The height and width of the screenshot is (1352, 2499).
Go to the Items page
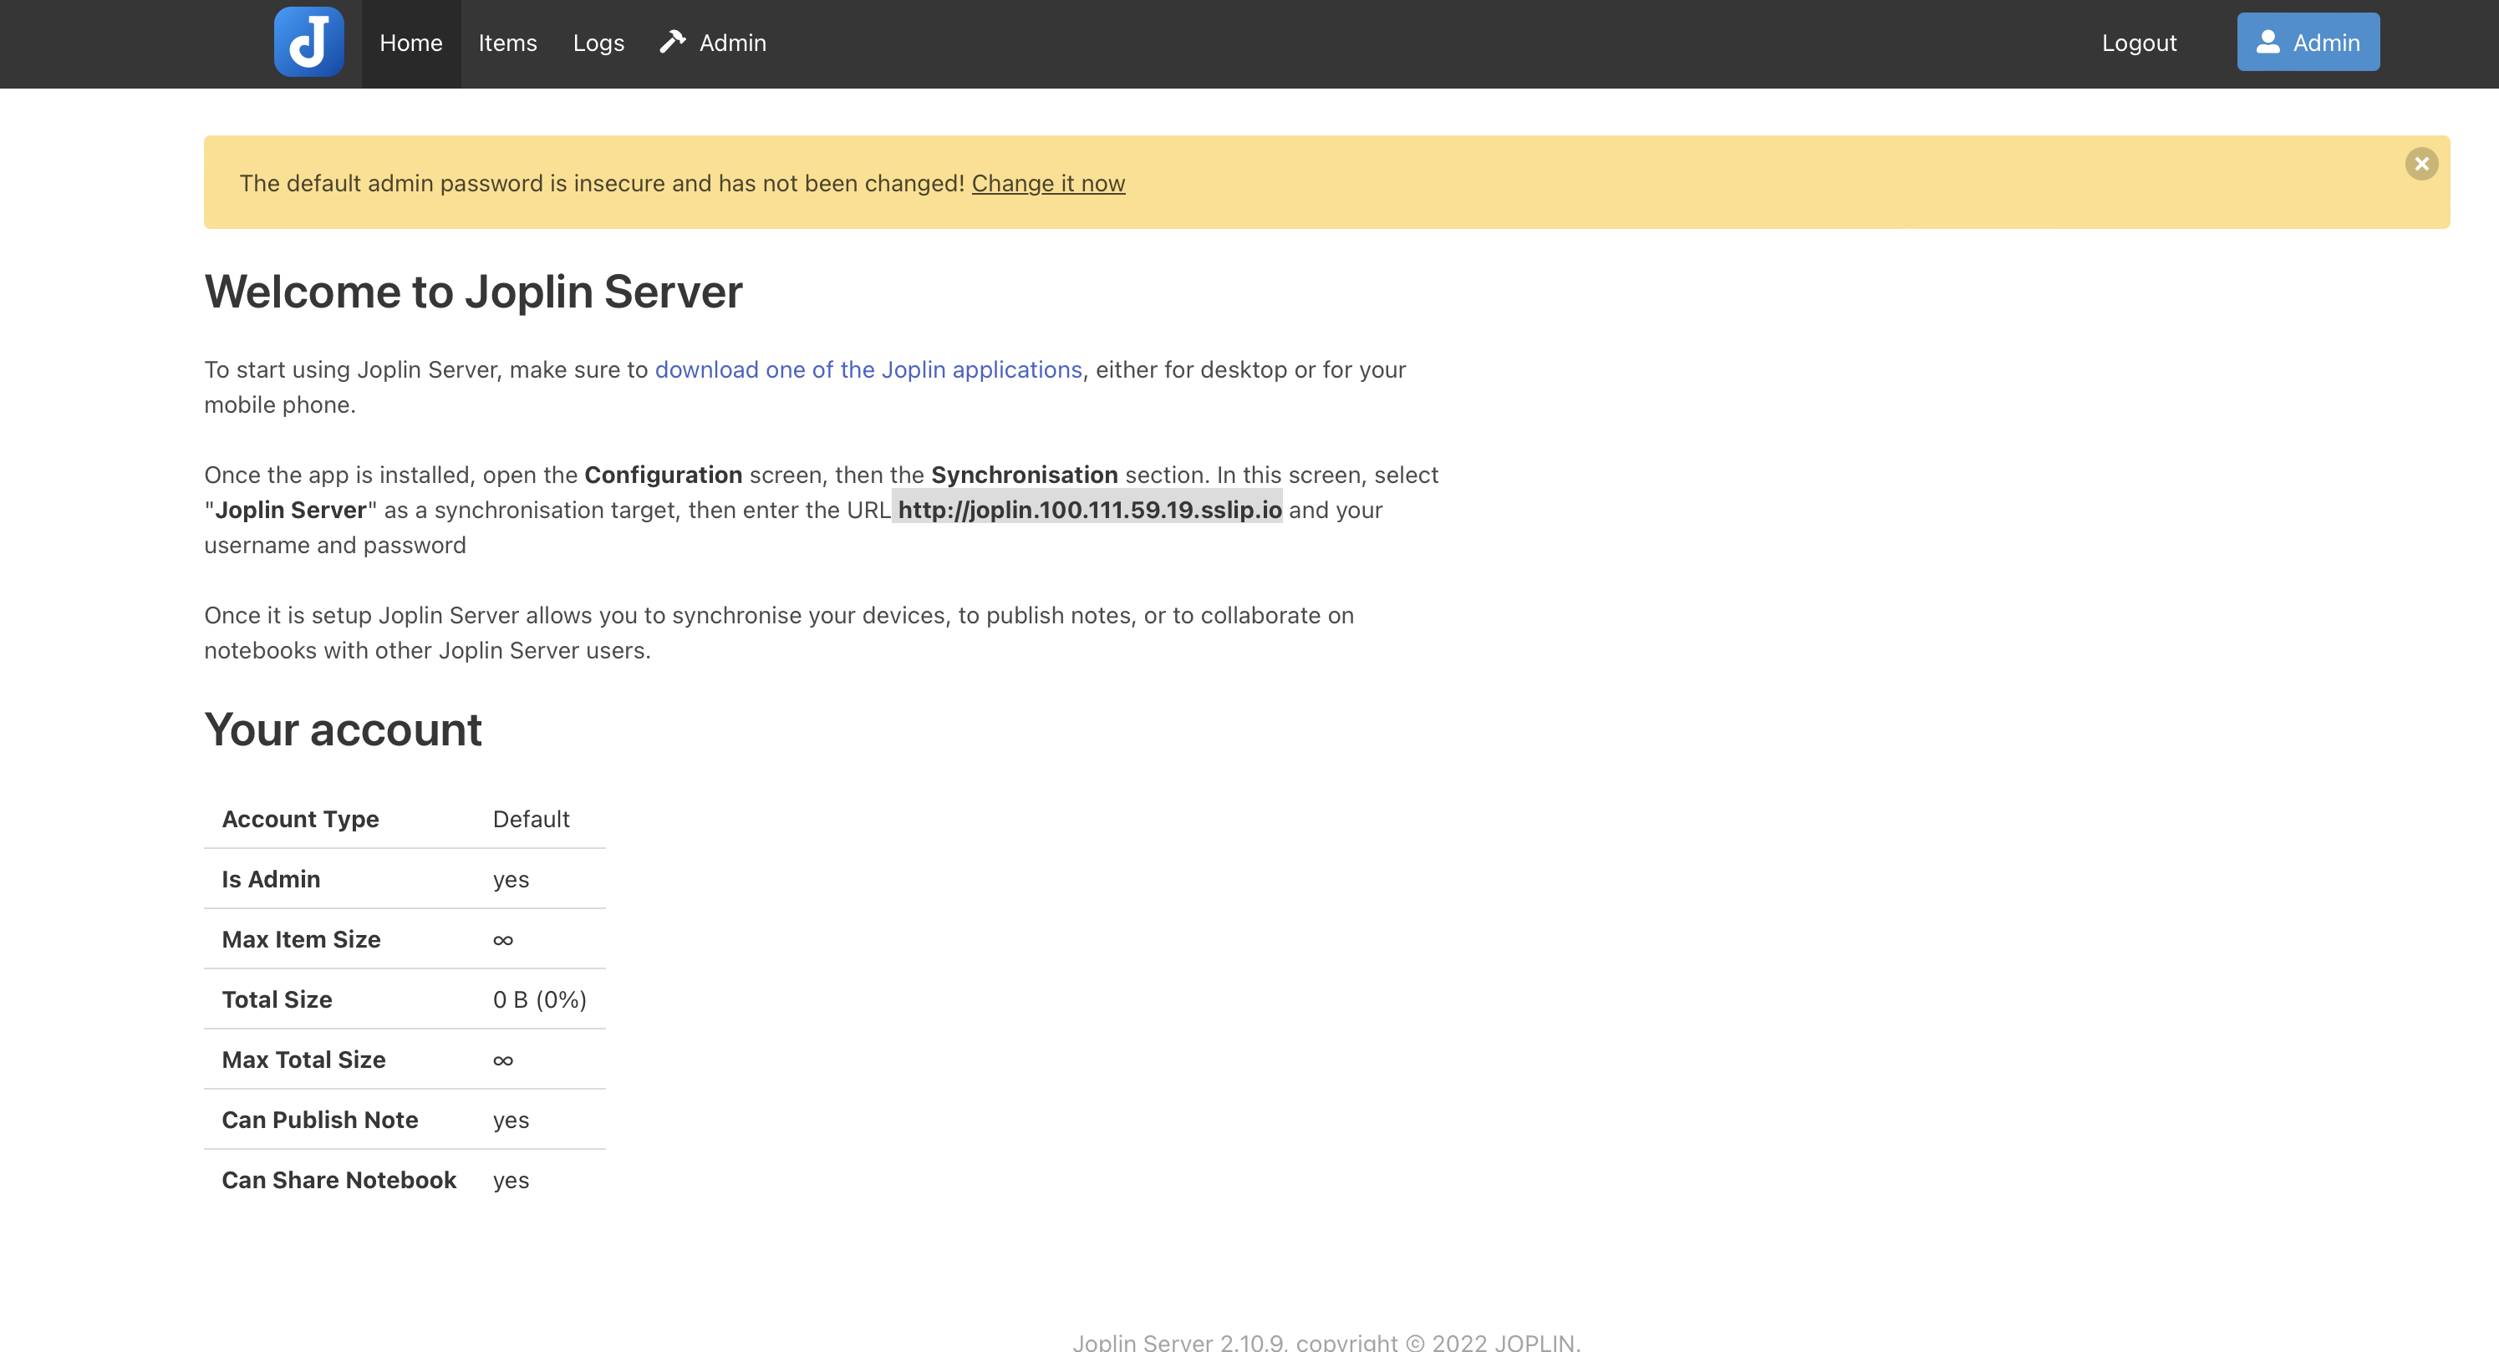point(507,43)
